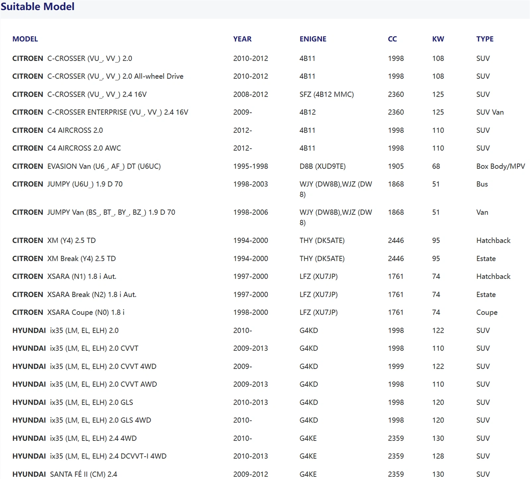530x479 pixels.
Task: Click 'JUMPY (U6U_) 1.9 D 70' model
Action: pos(85,184)
